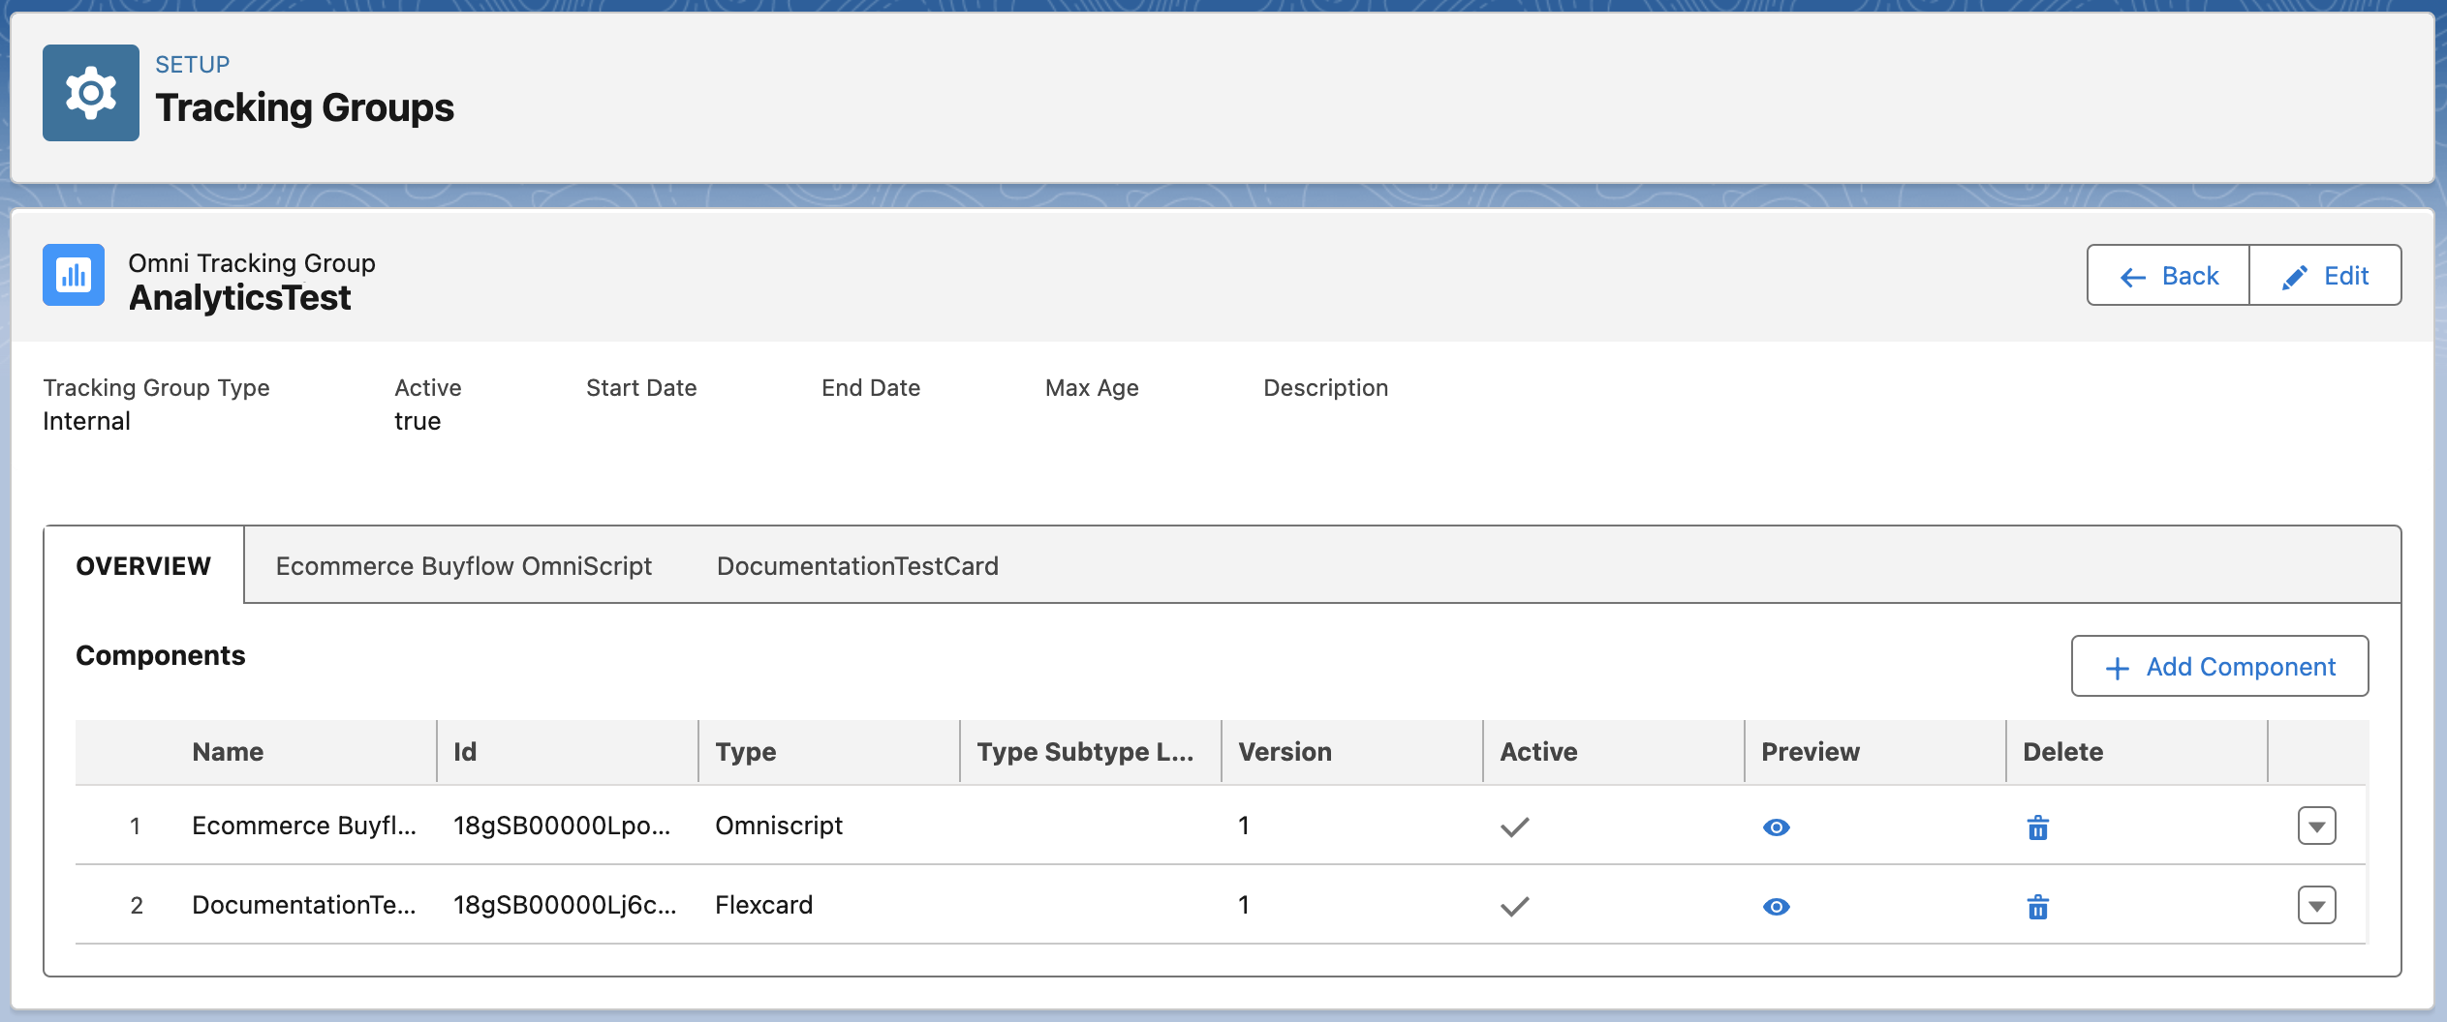This screenshot has height=1022, width=2447.
Task: Click the Edit button
Action: click(x=2325, y=275)
